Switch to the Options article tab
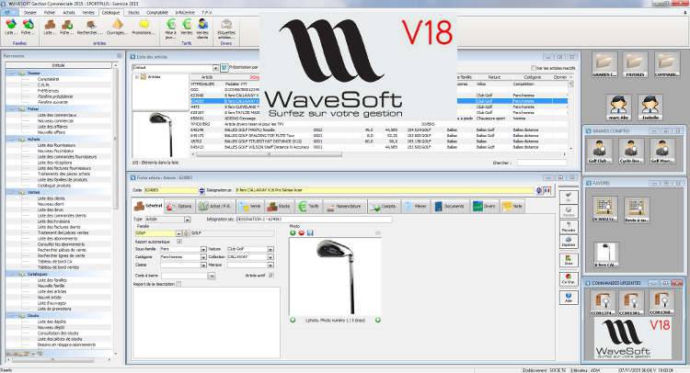 pos(179,206)
